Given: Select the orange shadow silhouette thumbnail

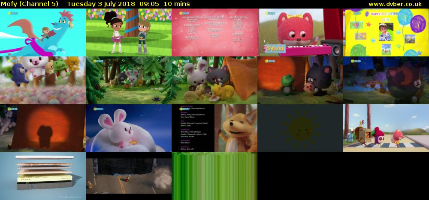Looking at the screenshot, I should pyautogui.click(x=43, y=128).
